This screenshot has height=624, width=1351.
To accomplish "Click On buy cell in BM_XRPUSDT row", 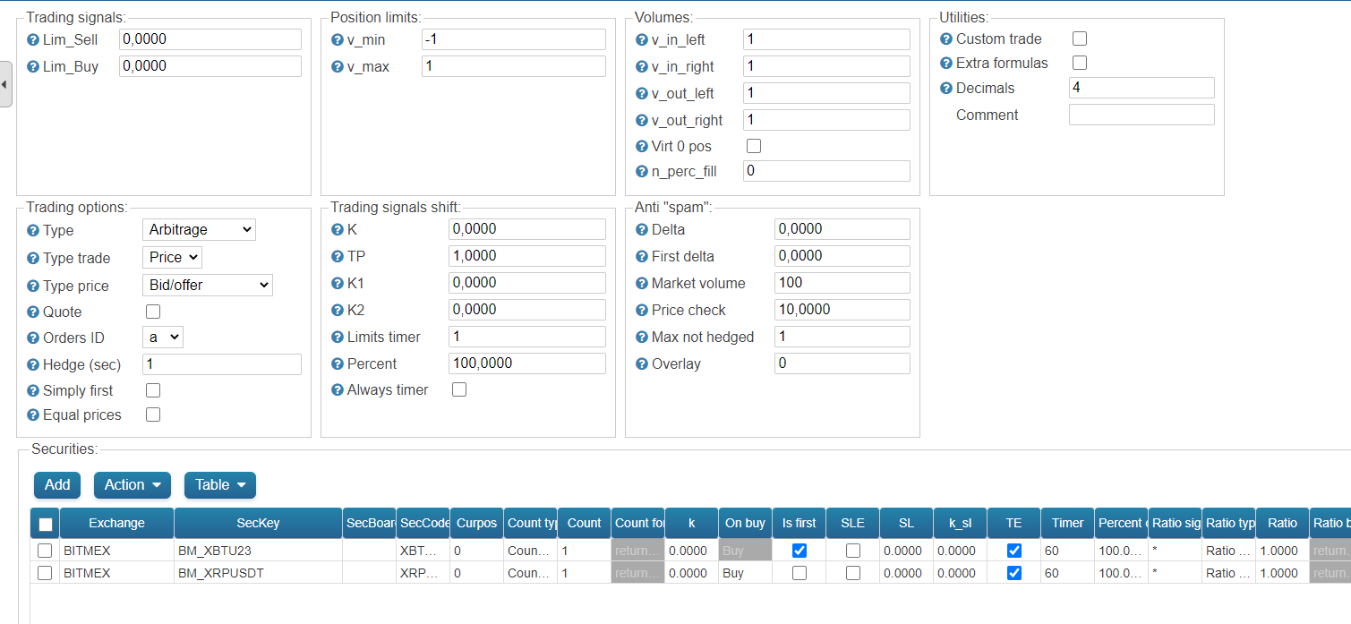I will [745, 573].
